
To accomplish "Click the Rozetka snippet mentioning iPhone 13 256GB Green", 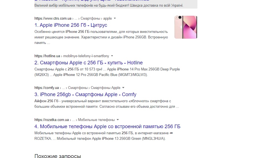I will click(104, 136).
